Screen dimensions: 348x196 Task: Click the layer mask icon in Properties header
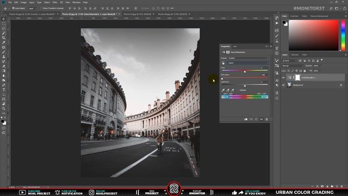(228, 52)
